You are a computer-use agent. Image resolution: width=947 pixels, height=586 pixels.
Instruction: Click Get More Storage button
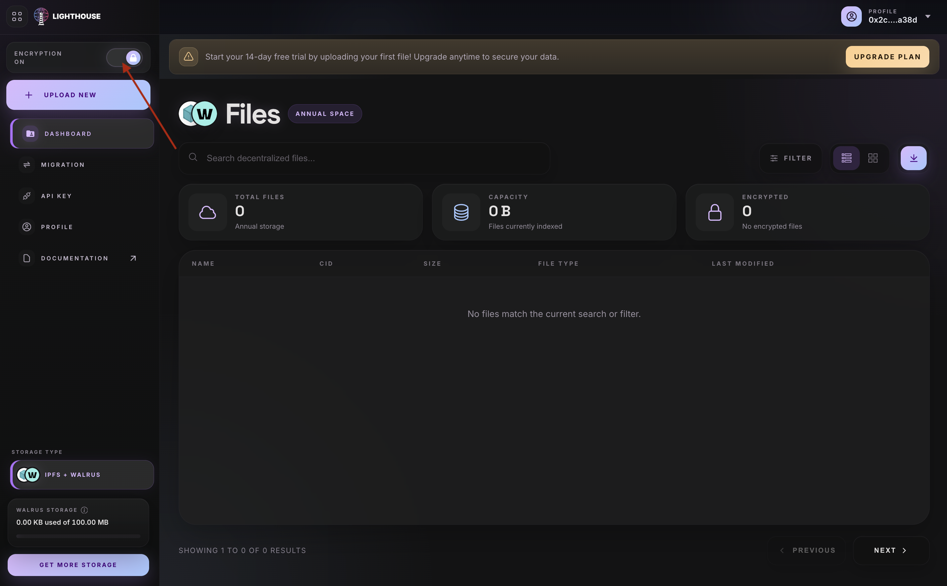78,565
